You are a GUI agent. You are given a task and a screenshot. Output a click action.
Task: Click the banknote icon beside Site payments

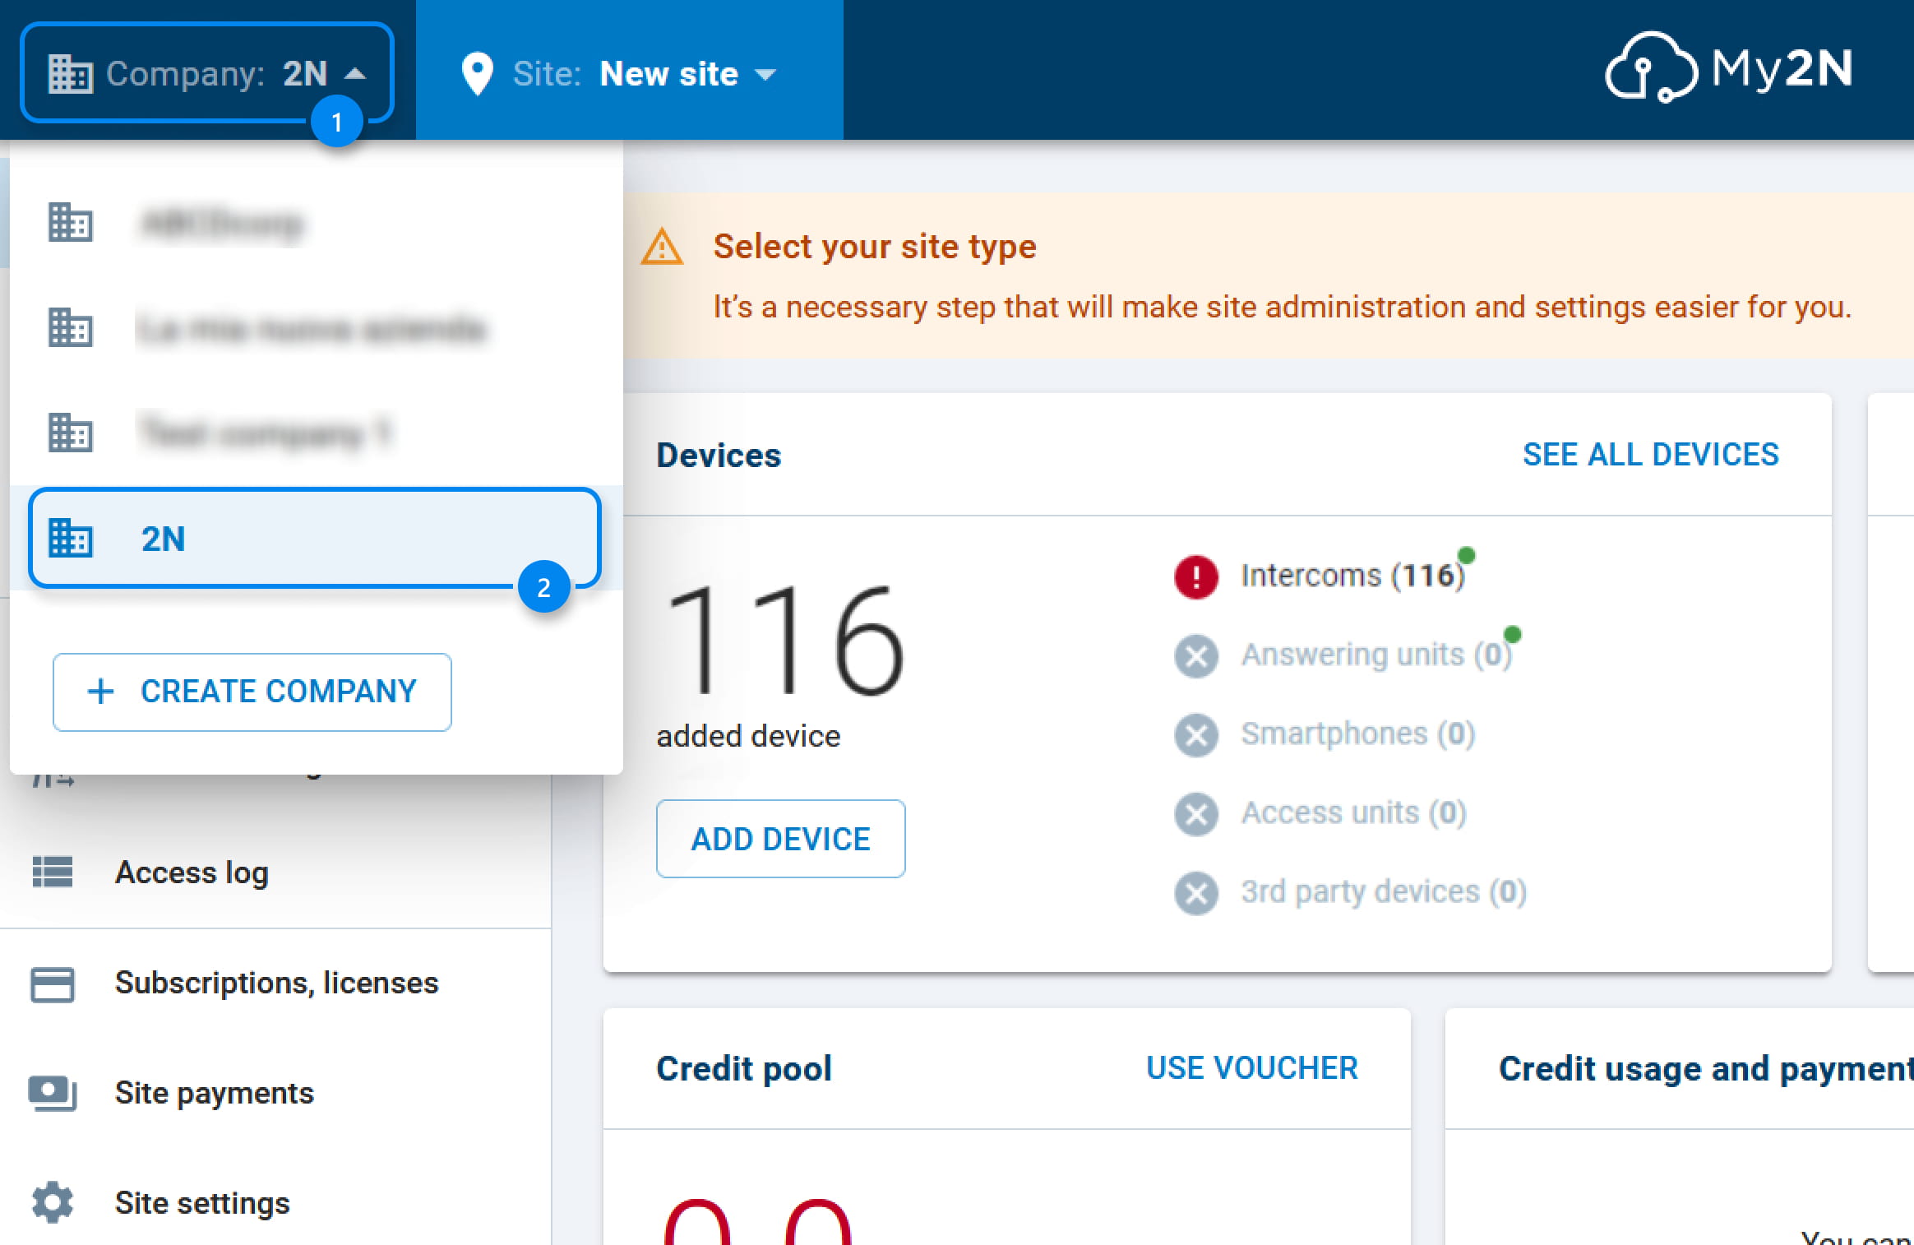coord(53,1094)
